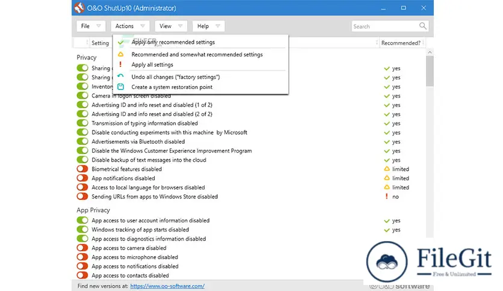Click the limited warning icon for Biometrical features
The height and width of the screenshot is (291, 503).
click(387, 168)
